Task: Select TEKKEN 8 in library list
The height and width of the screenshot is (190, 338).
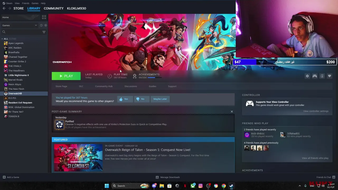Action: (x=14, y=116)
